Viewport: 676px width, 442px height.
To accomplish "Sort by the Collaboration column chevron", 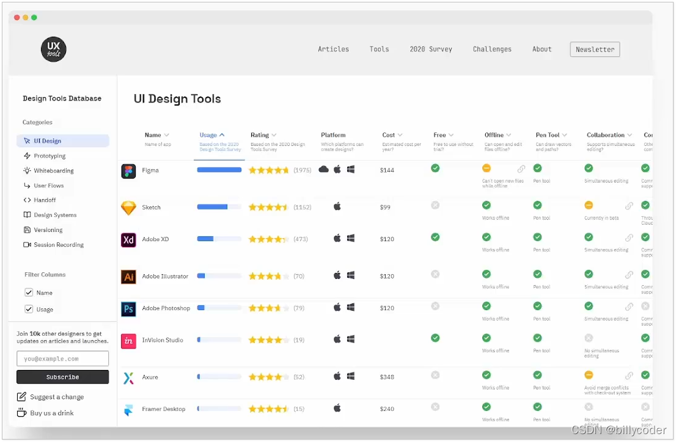I will (630, 136).
